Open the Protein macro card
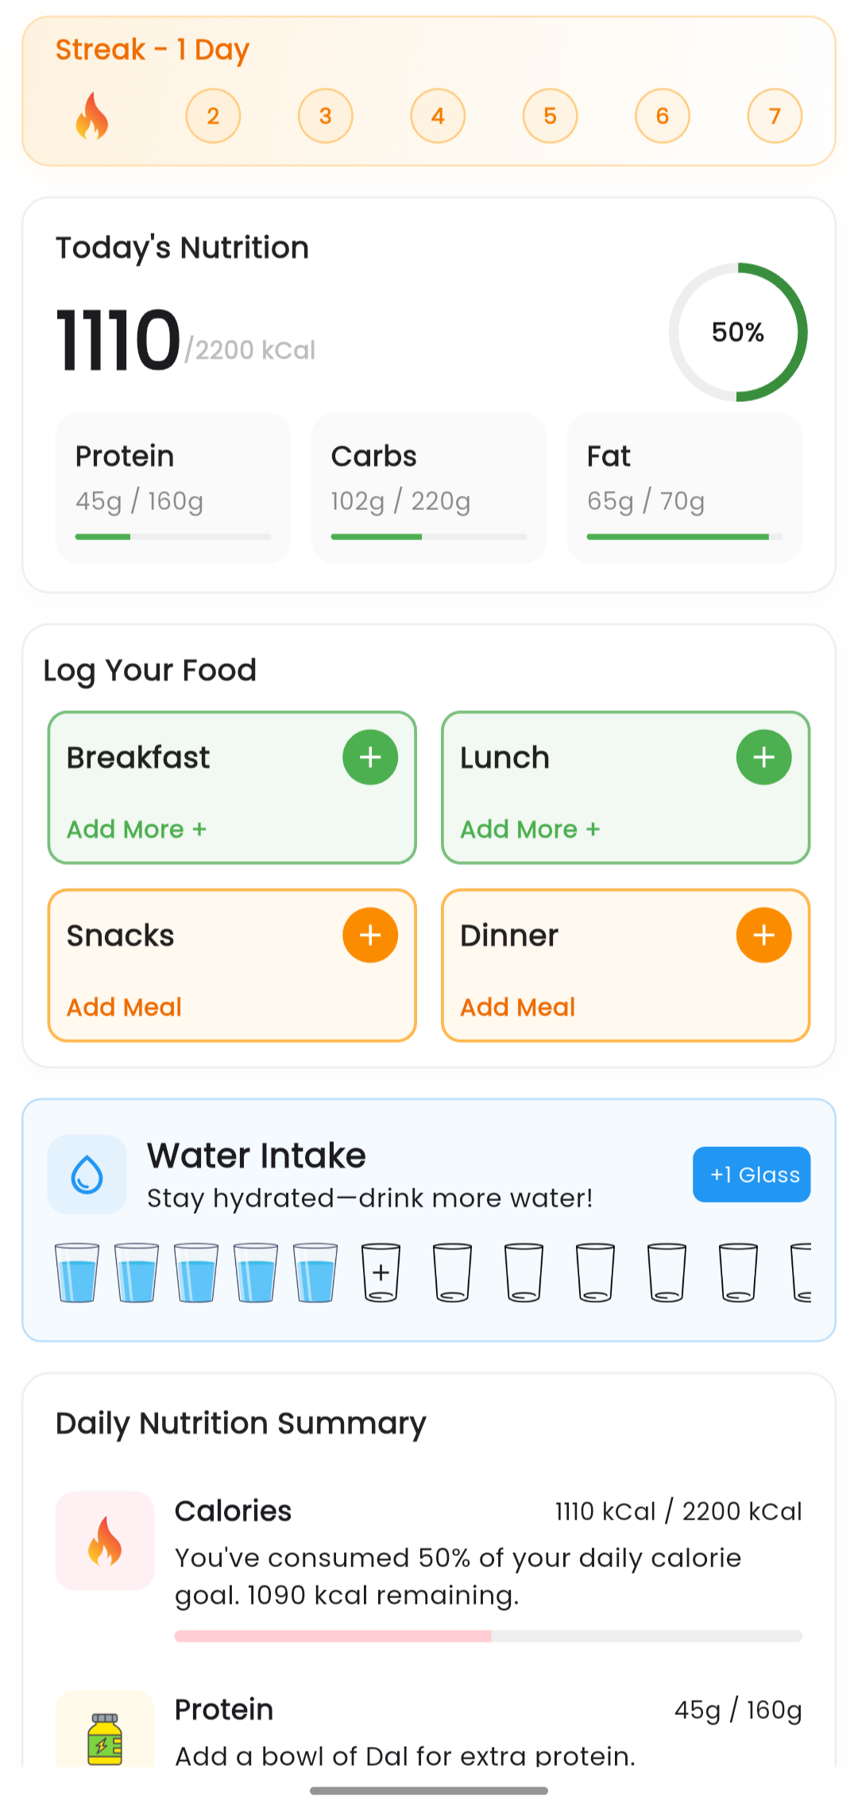 click(173, 488)
